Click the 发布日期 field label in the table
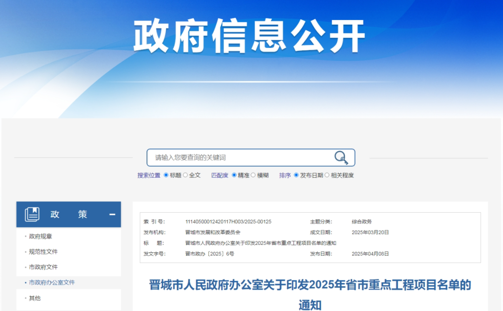 click(x=321, y=254)
